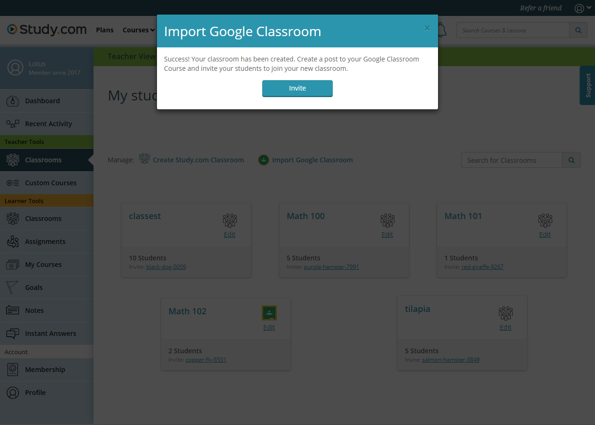The height and width of the screenshot is (425, 595).
Task: Open the Support side tab
Action: tap(587, 85)
